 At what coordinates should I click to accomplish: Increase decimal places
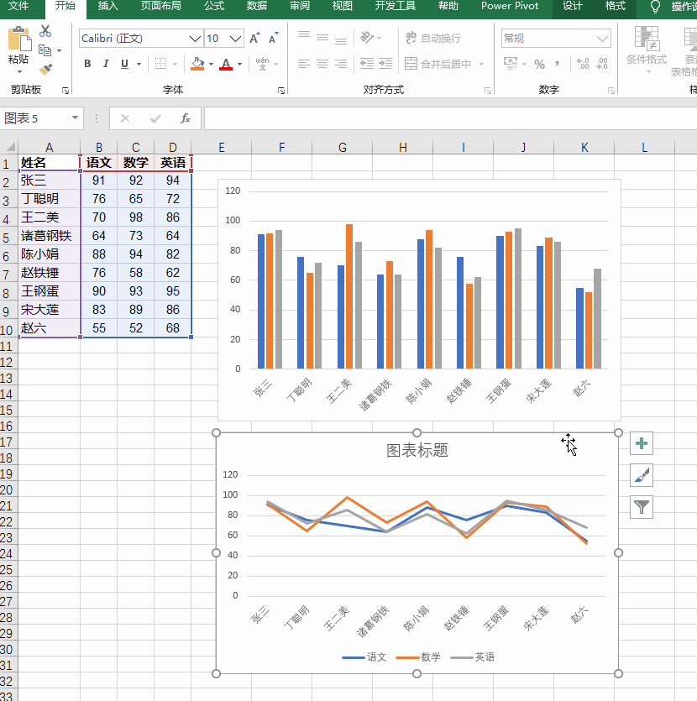583,64
